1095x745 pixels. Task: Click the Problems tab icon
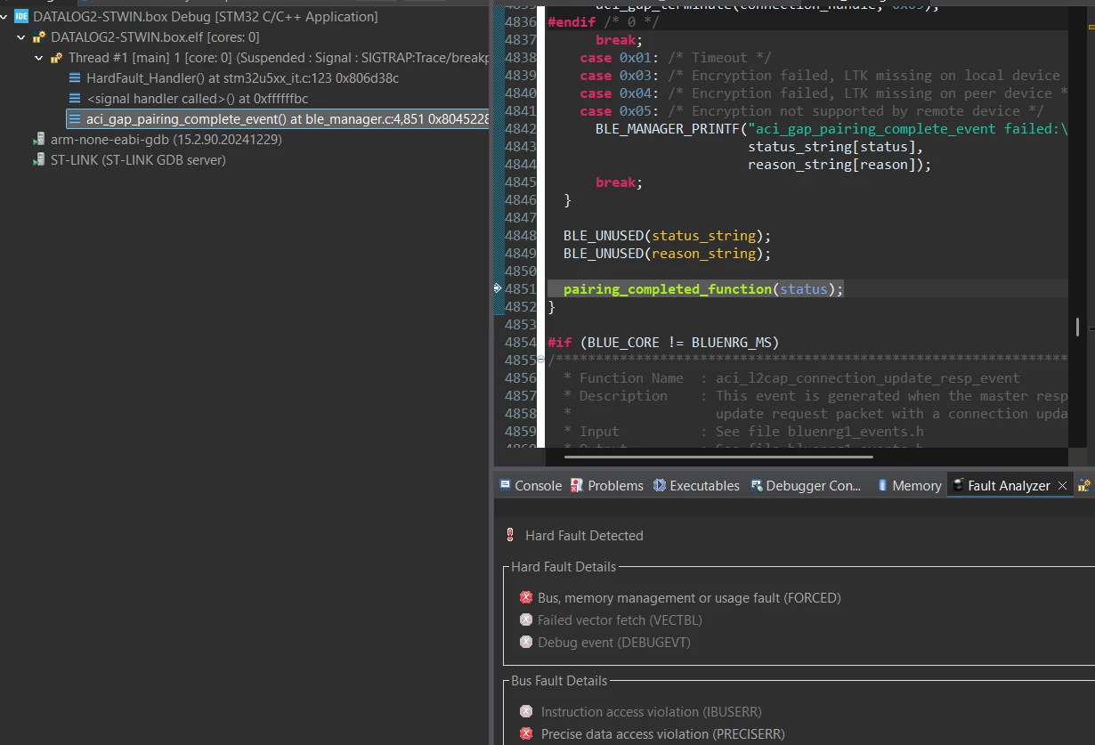pyautogui.click(x=577, y=486)
